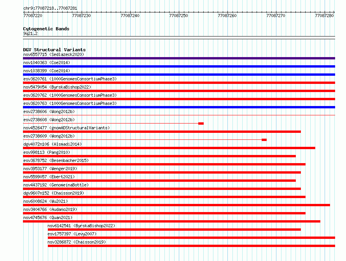The height and width of the screenshot is (261, 346).
Task: Click the red nsv3286872 variant bar
Action: 191,246
